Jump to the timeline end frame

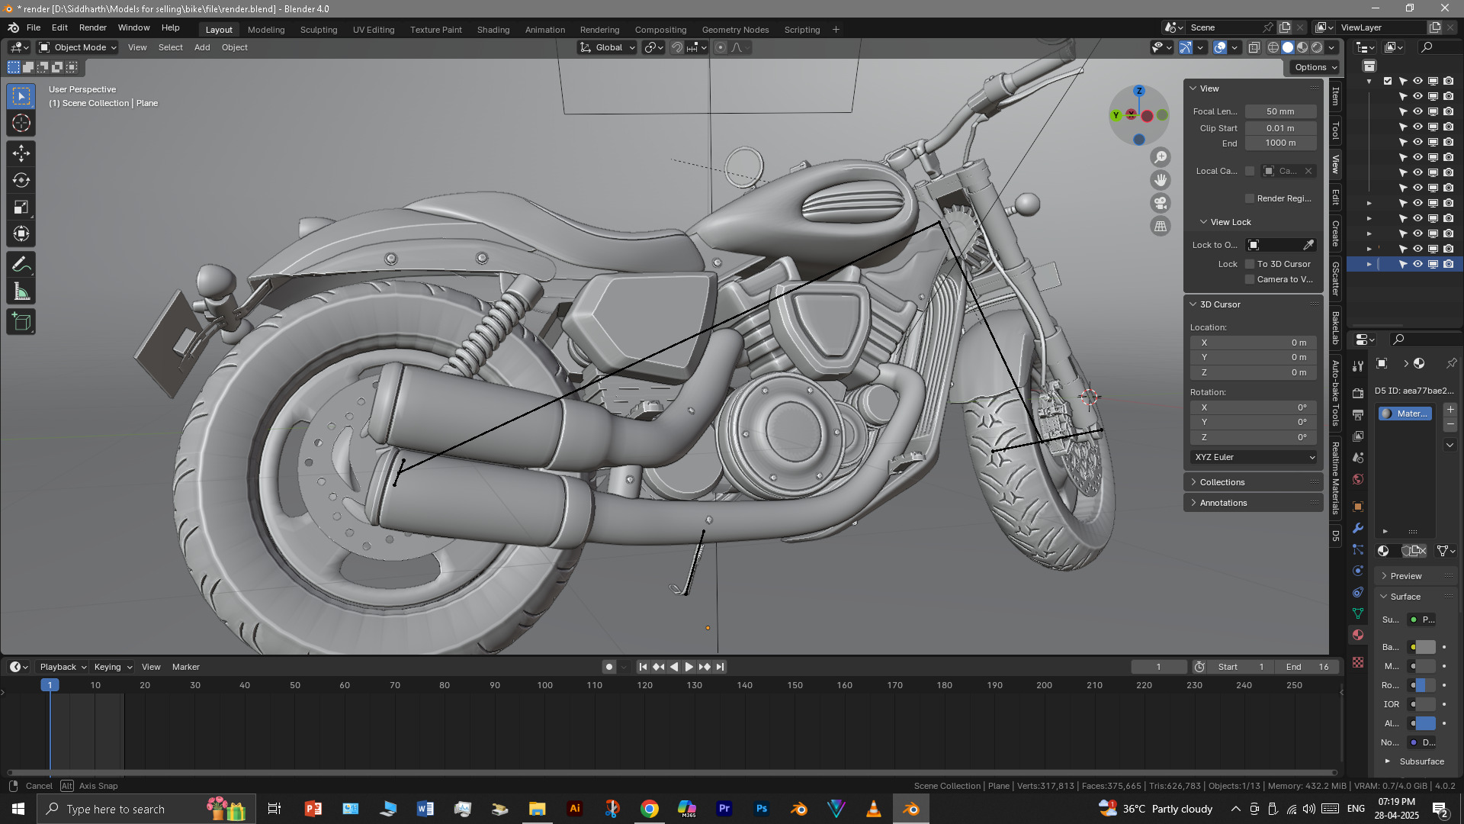point(721,667)
